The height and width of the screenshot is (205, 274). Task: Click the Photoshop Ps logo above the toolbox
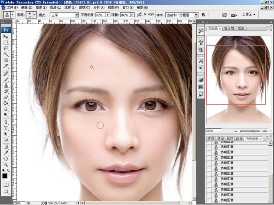coord(7,30)
